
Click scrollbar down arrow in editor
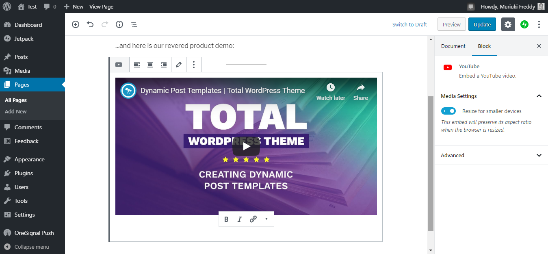[431, 250]
